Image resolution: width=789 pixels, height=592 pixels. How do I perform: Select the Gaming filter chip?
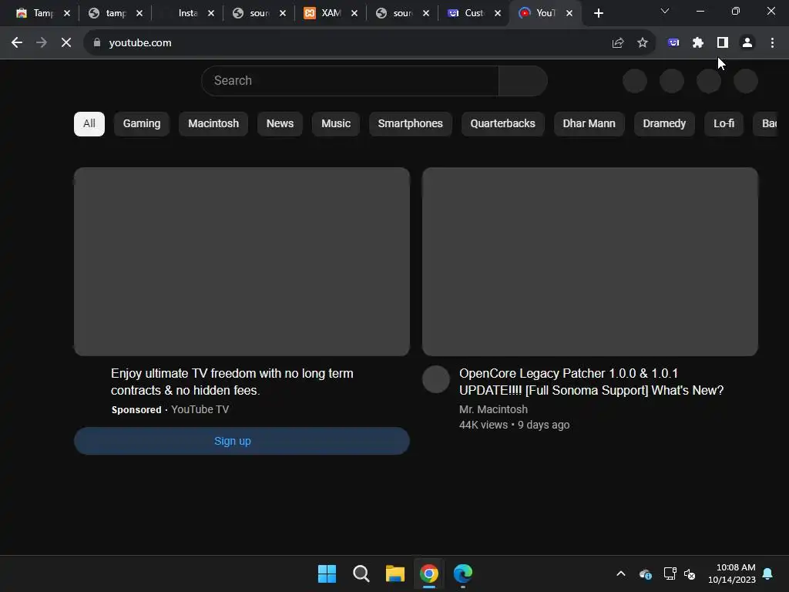tap(142, 124)
